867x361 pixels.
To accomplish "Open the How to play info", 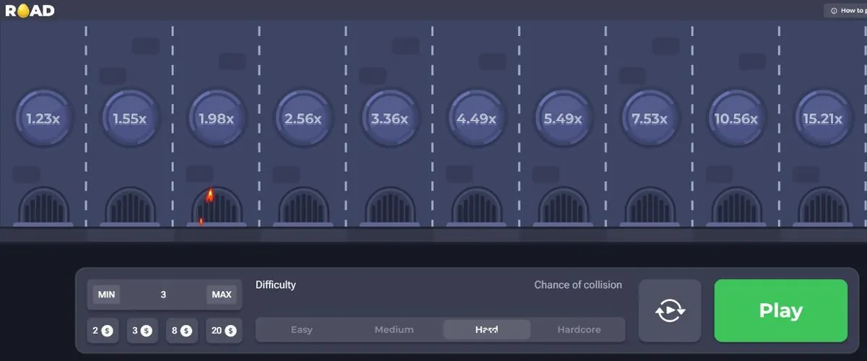I will pos(847,11).
